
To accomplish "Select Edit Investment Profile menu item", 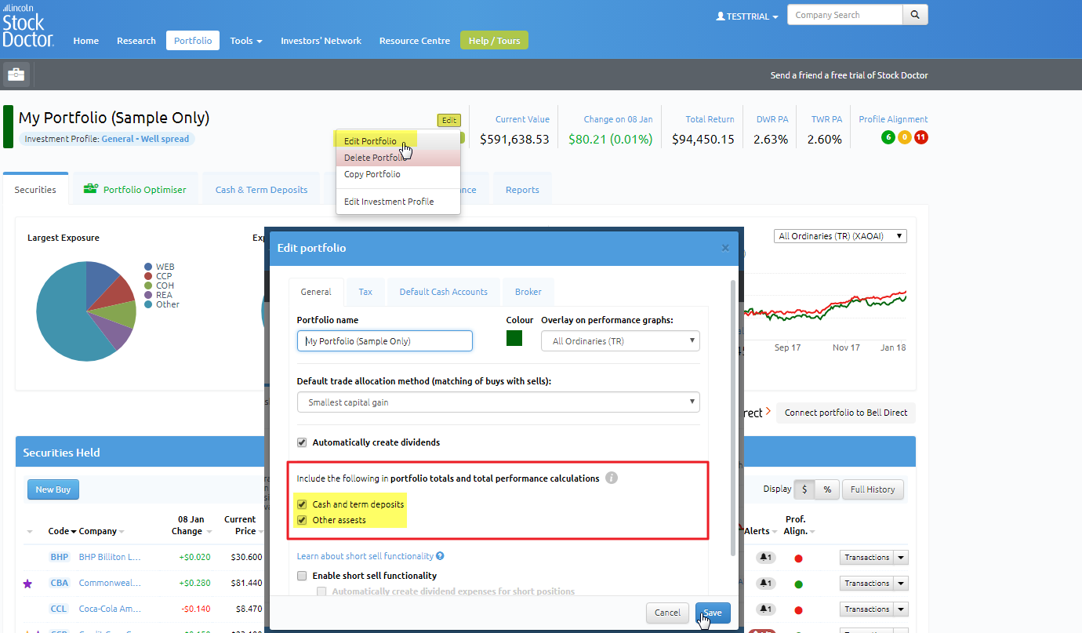I will coord(398,202).
